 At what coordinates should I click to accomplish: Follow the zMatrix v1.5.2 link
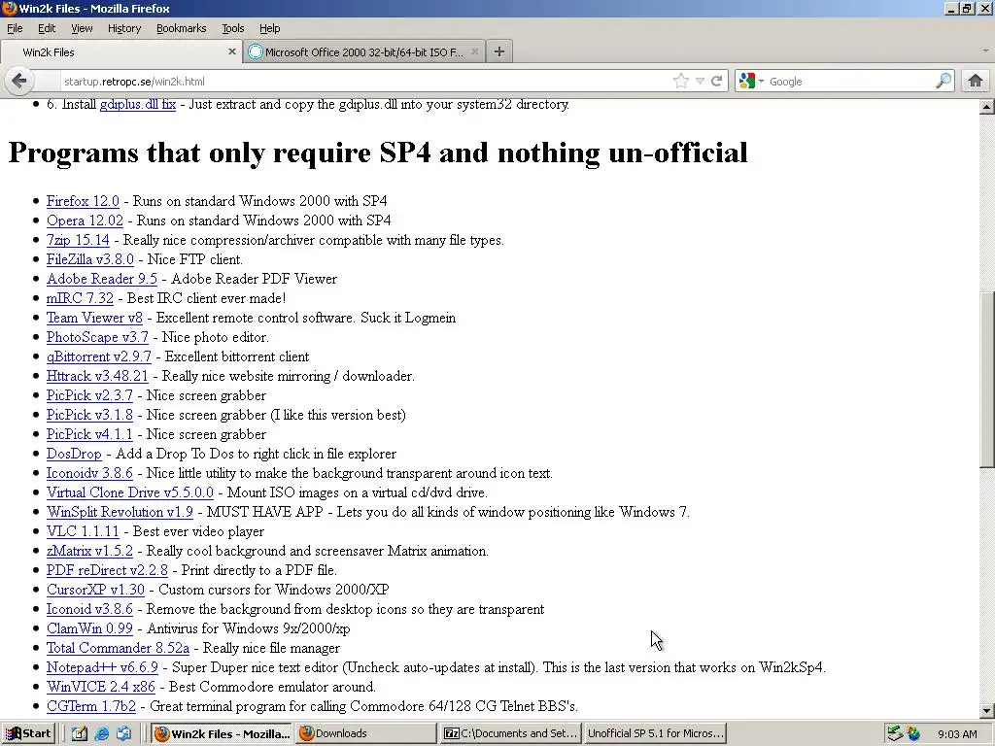click(x=89, y=552)
